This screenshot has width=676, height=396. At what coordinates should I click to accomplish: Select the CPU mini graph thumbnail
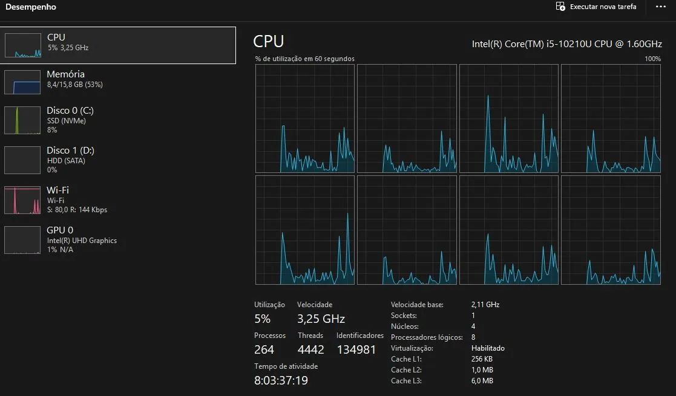click(23, 45)
